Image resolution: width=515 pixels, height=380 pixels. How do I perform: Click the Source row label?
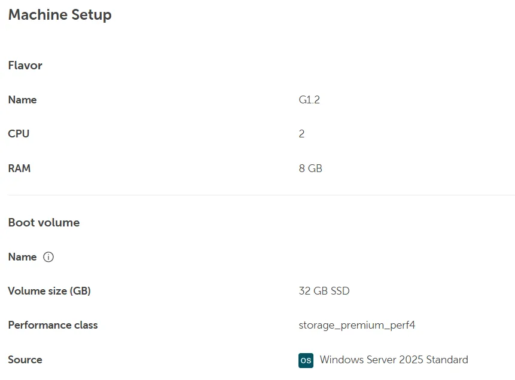[x=25, y=360]
